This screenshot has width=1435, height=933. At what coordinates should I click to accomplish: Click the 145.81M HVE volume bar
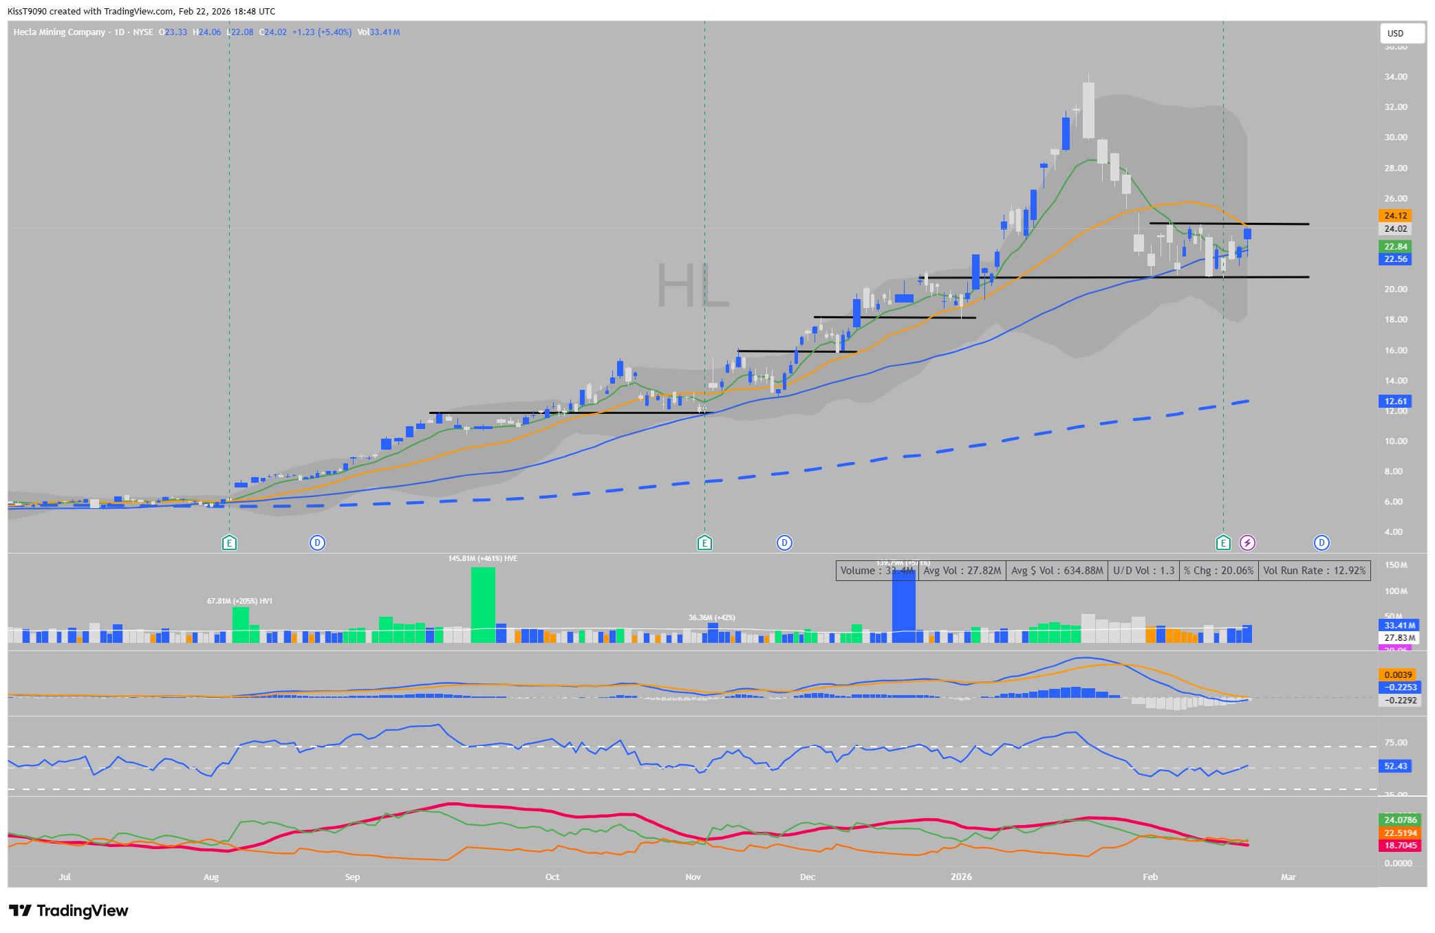(x=483, y=605)
